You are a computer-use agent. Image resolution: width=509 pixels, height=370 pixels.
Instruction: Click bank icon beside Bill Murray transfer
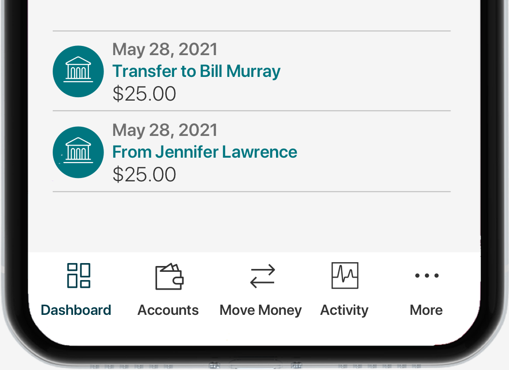point(78,71)
